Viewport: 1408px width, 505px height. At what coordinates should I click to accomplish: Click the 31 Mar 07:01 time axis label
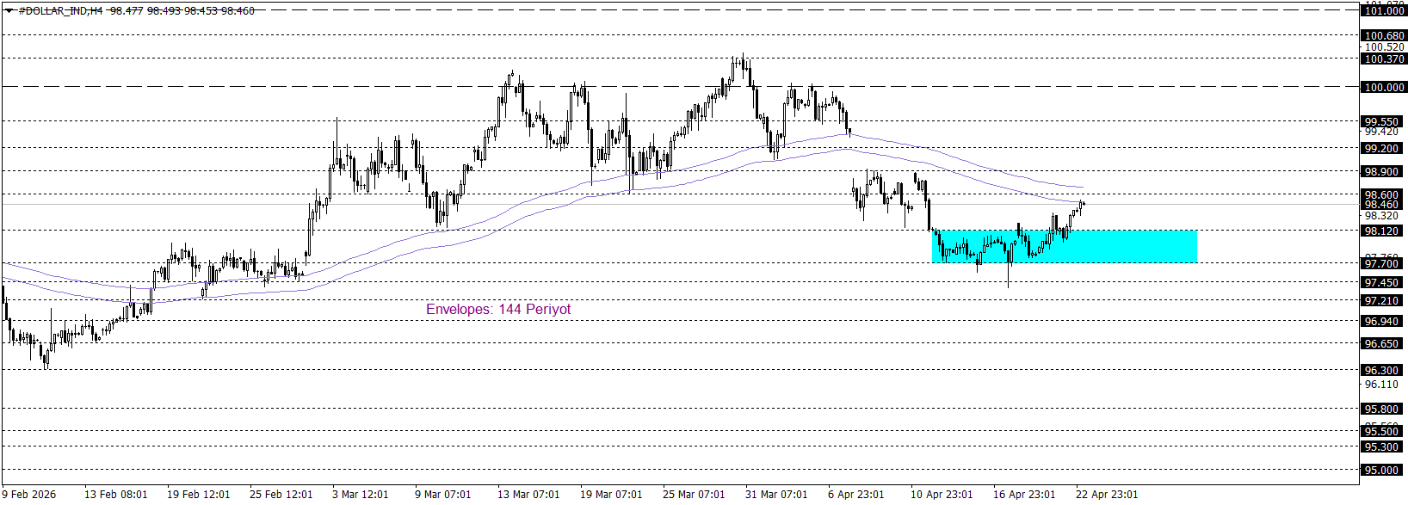(776, 495)
